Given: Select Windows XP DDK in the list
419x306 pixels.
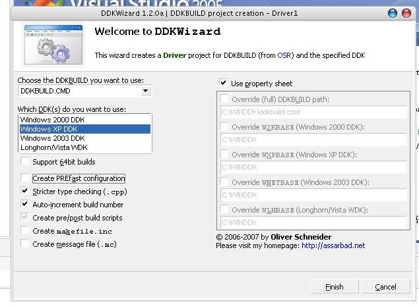Looking at the screenshot, I should pos(85,129).
